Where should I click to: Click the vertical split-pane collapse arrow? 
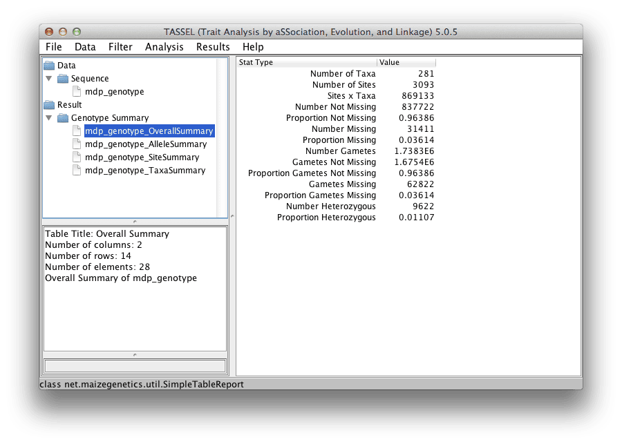tap(232, 216)
